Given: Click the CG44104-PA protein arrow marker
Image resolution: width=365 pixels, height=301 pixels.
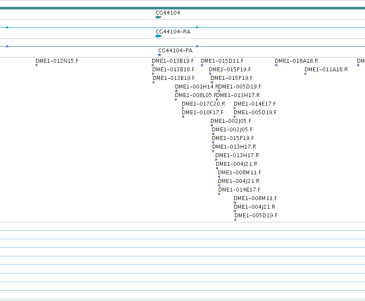Looking at the screenshot, I should tap(160, 55).
